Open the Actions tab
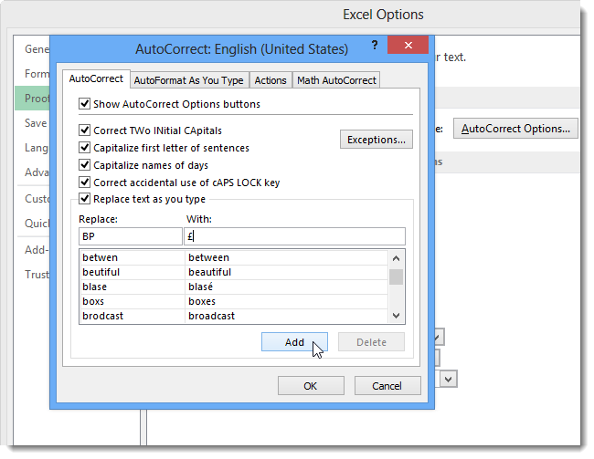The width and height of the screenshot is (594, 459). (270, 80)
